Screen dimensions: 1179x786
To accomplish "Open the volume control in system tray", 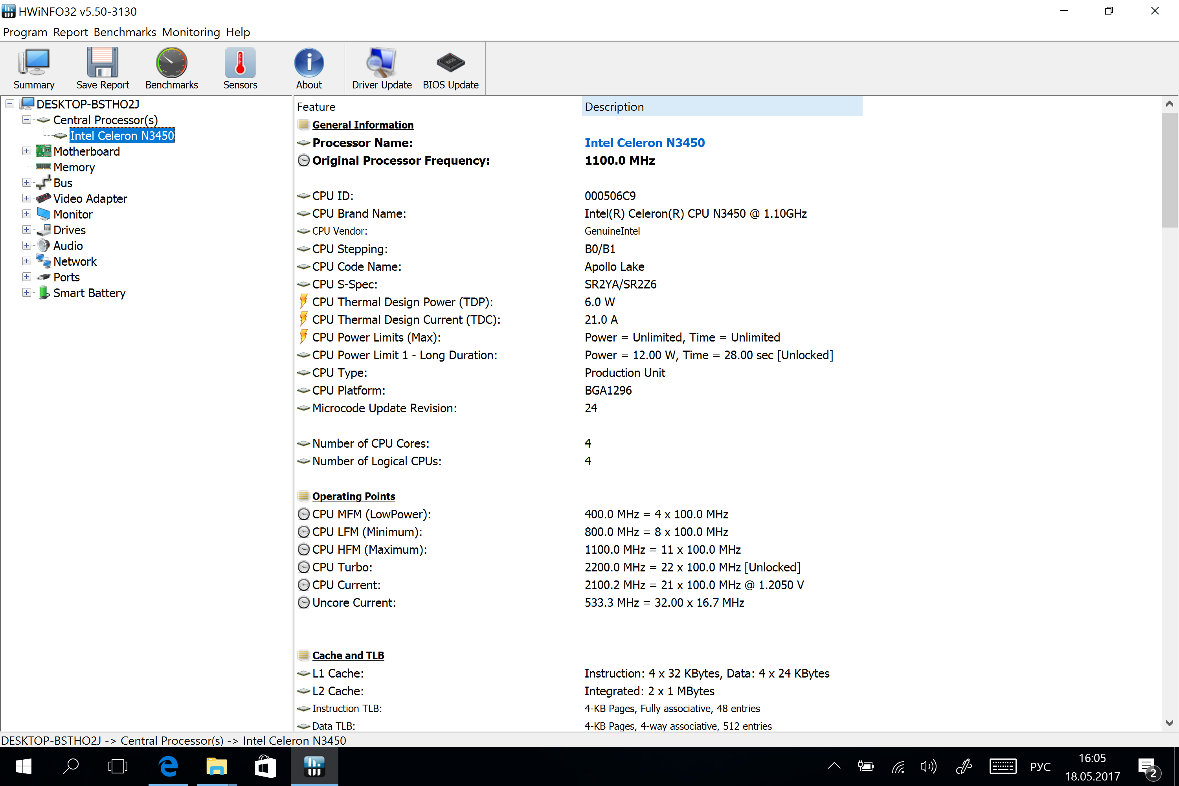I will pyautogui.click(x=928, y=766).
